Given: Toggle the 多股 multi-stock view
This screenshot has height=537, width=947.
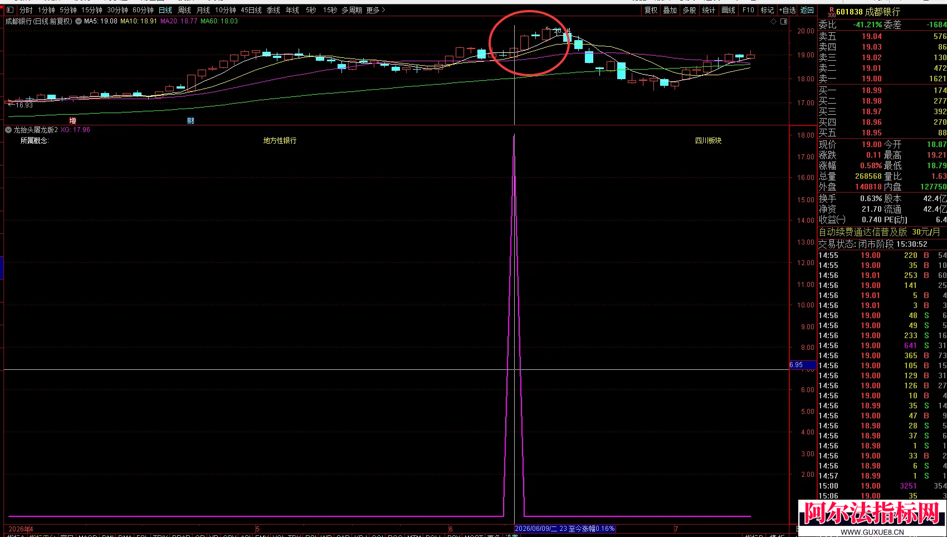Looking at the screenshot, I should click(x=689, y=10).
